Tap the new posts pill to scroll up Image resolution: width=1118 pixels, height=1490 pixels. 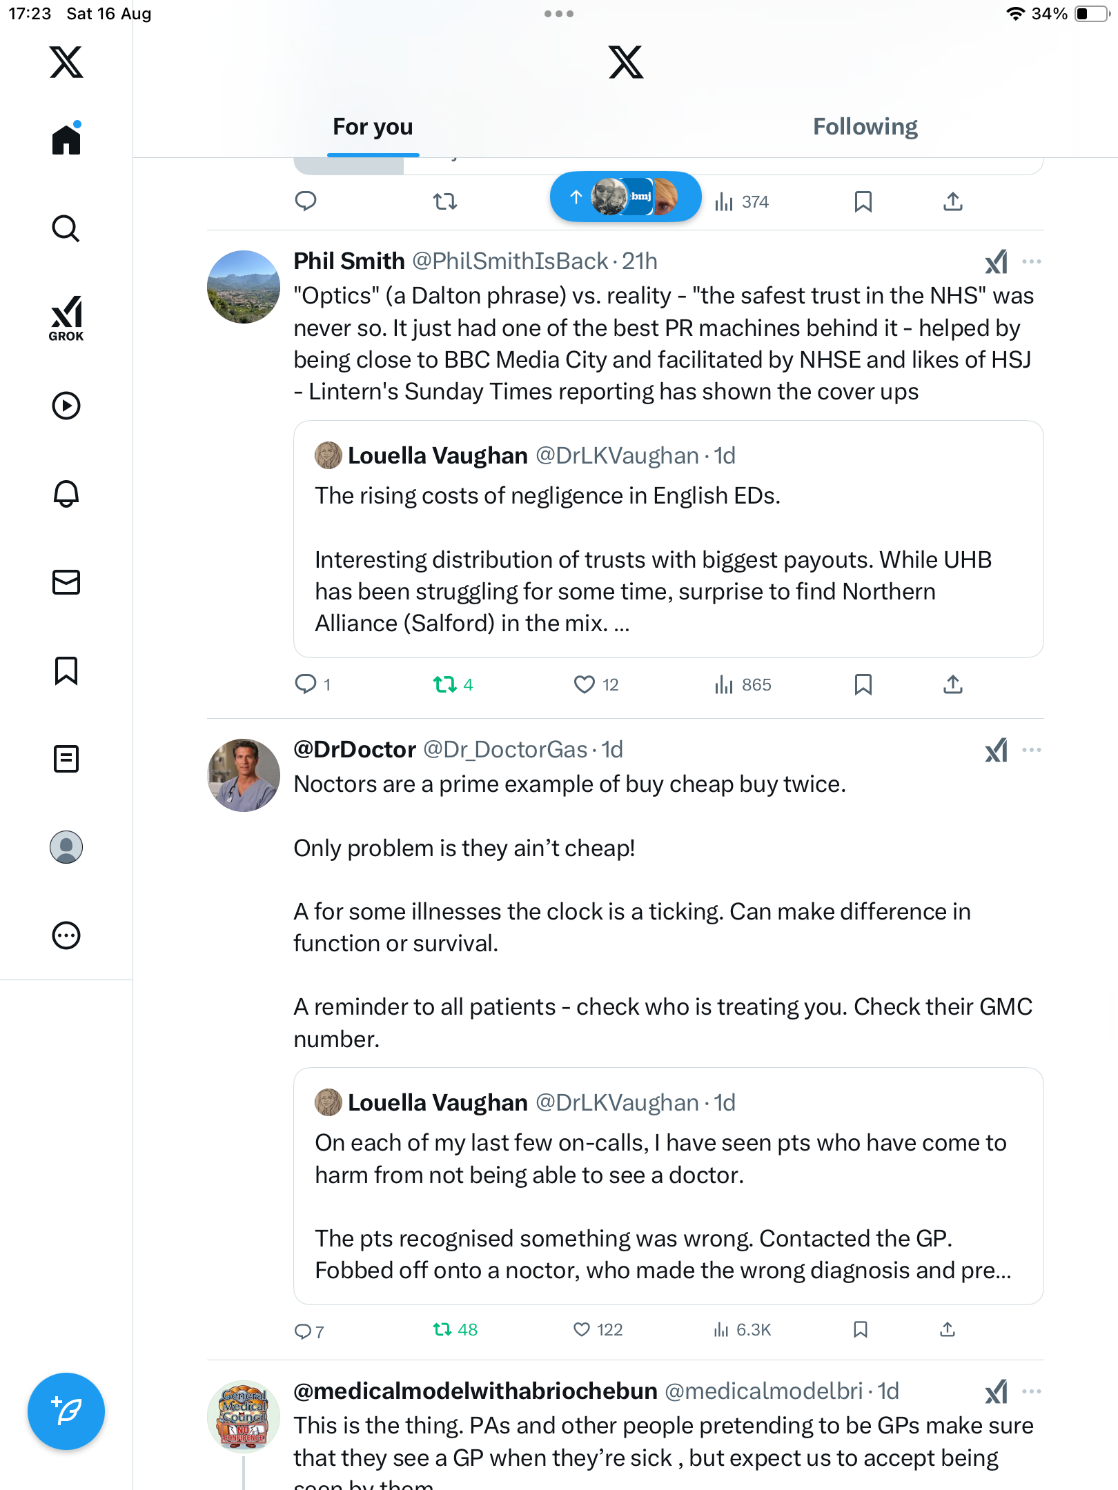tap(625, 197)
